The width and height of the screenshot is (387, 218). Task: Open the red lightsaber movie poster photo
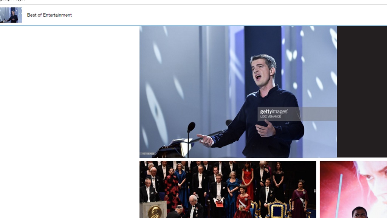(353, 190)
